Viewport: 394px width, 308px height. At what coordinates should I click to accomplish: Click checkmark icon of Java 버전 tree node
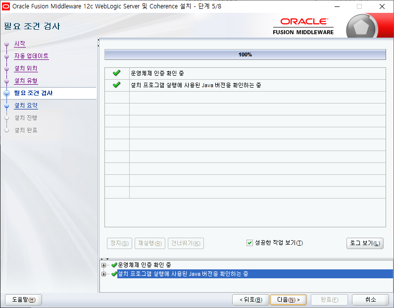point(114,274)
